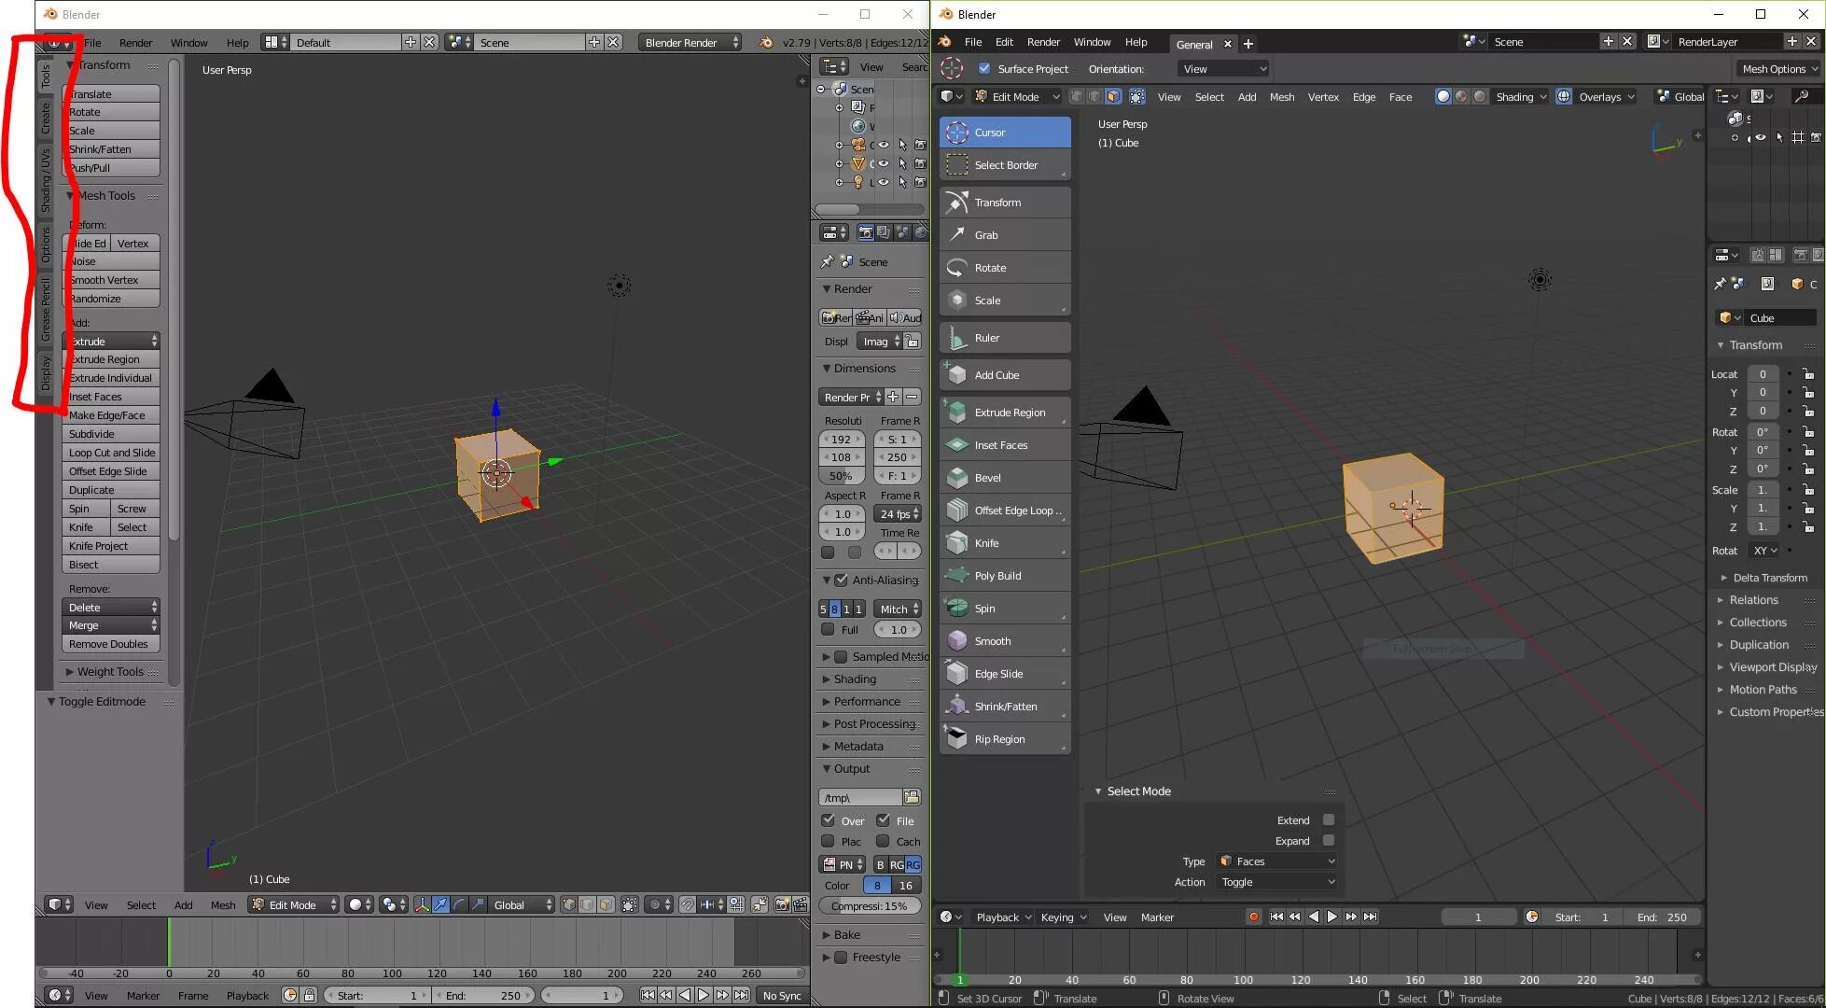Select the Knife tool icon in right toolbar

[x=957, y=542]
